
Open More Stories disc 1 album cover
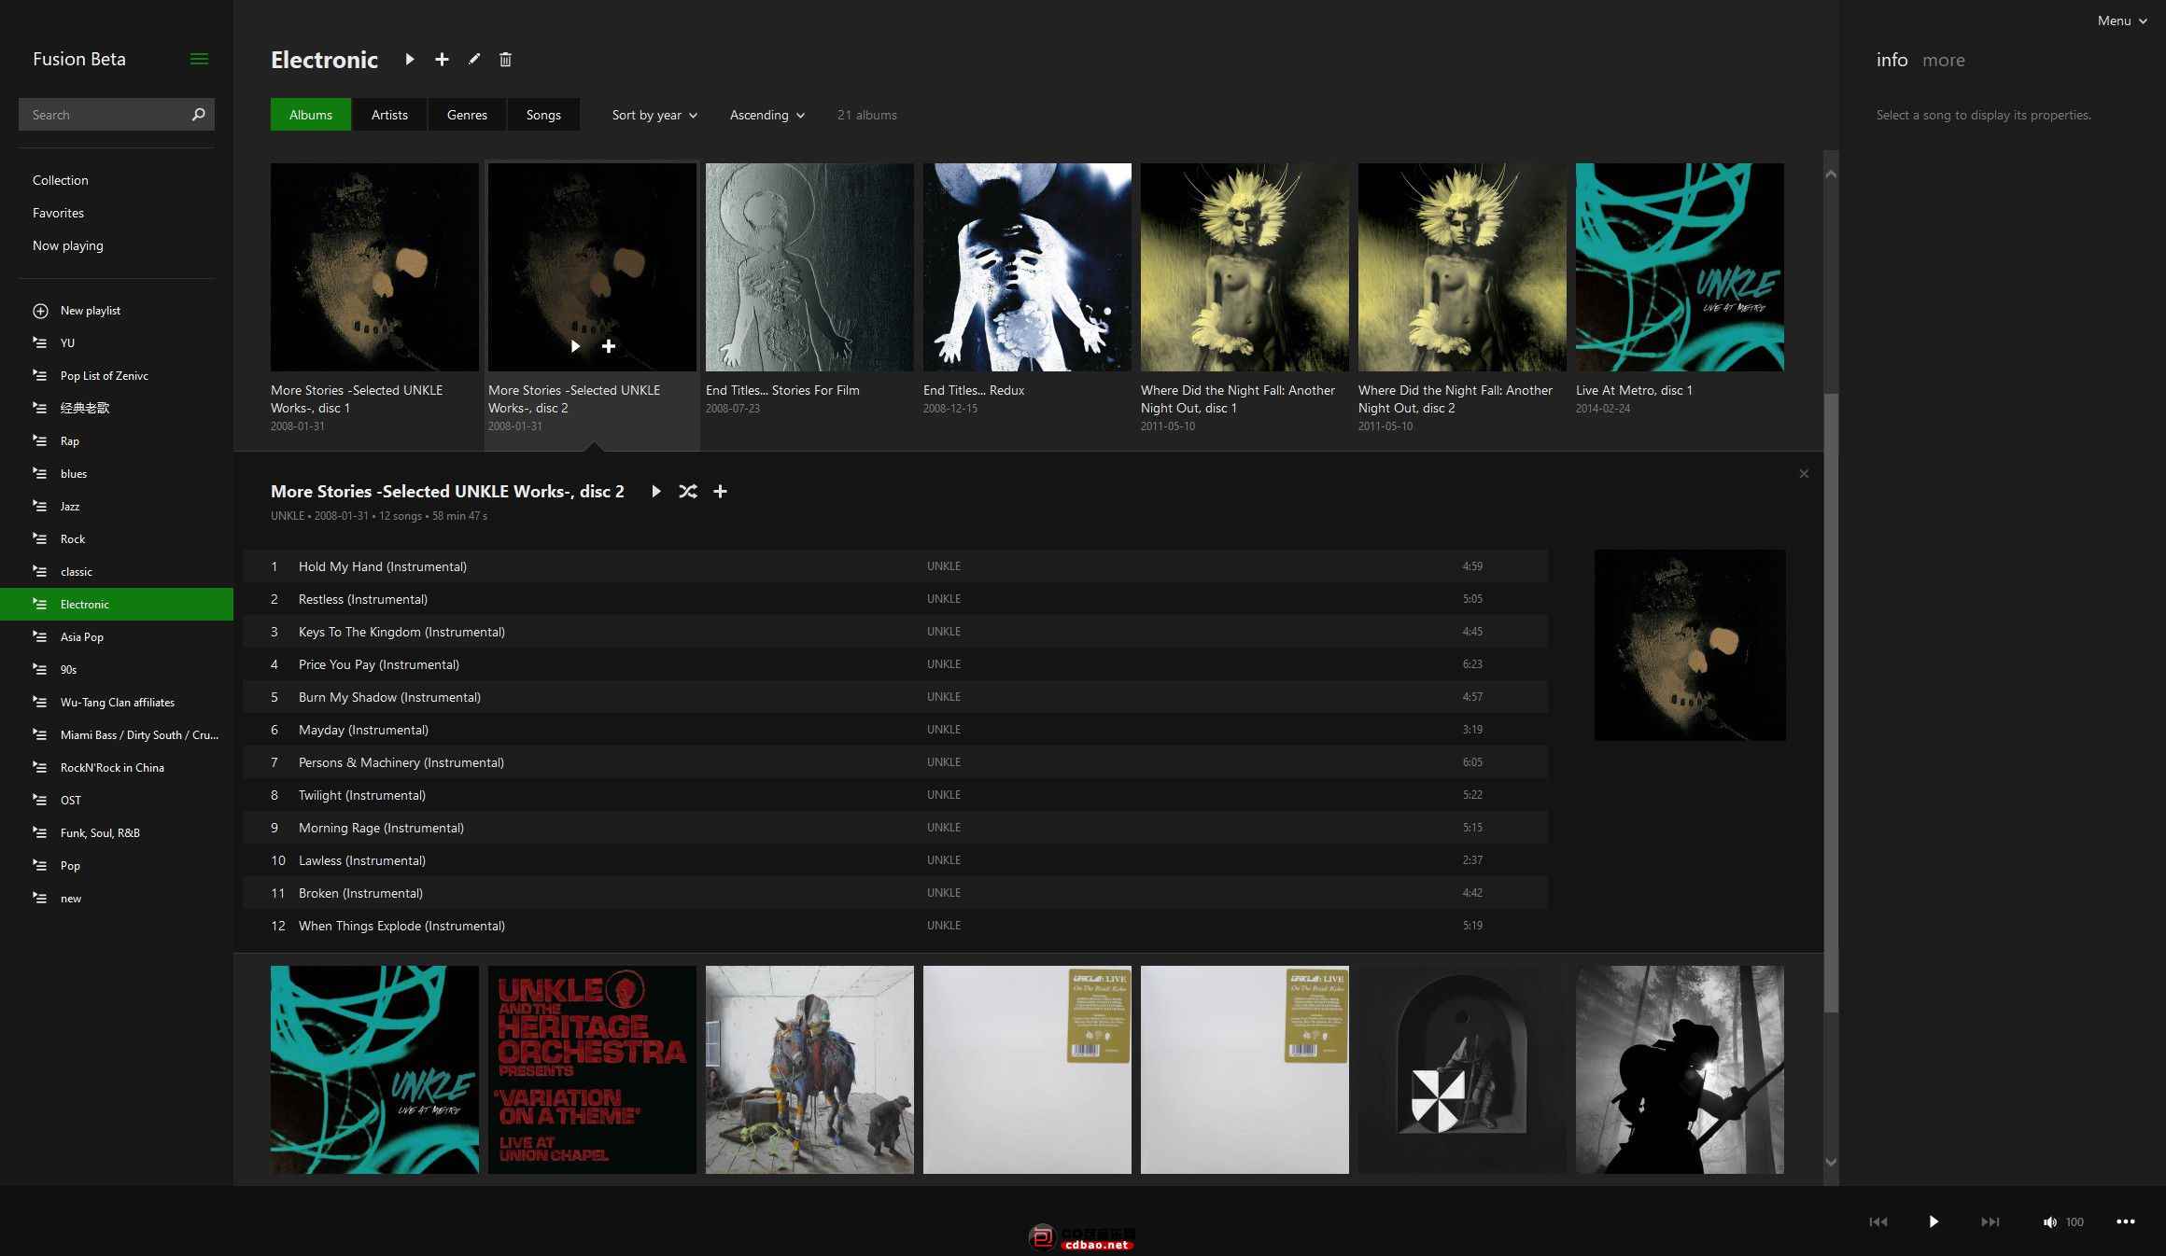[x=374, y=267]
